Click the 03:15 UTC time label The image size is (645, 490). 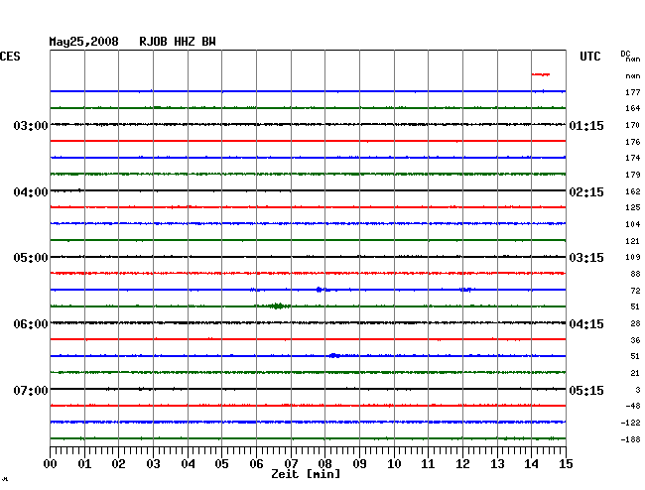586,258
